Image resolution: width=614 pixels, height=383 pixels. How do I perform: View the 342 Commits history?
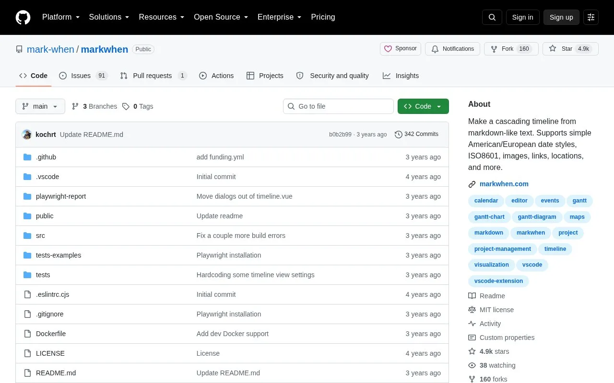(416, 135)
